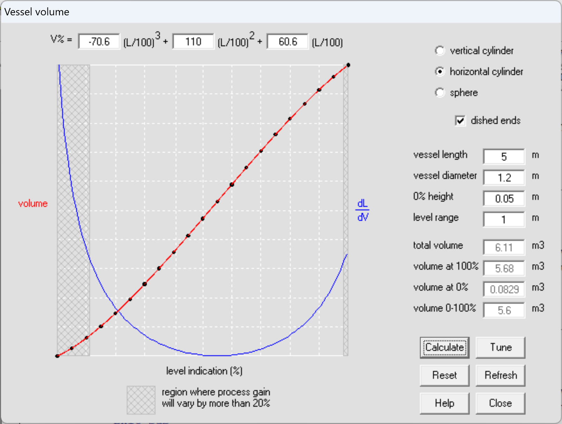Click the linear coefficient field showing 60.6
Screen dimensions: 562x424
(288, 42)
